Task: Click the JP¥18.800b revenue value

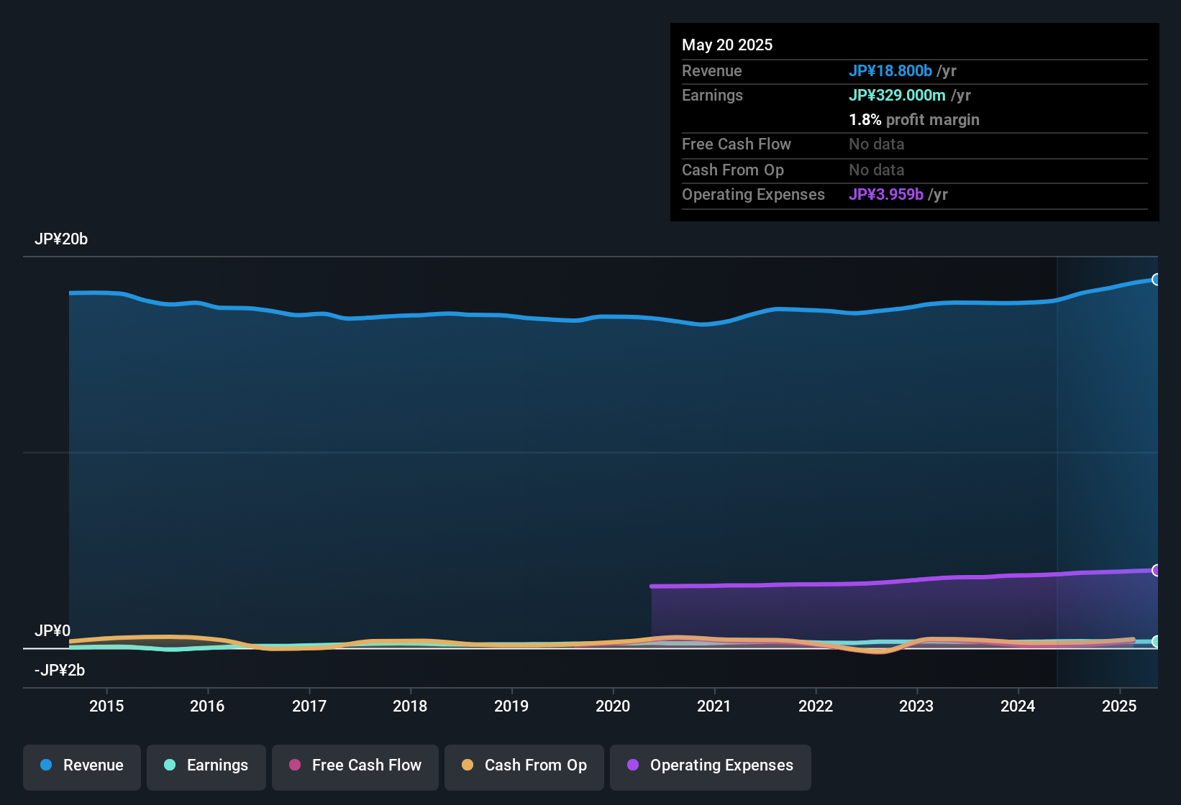Action: click(x=890, y=70)
